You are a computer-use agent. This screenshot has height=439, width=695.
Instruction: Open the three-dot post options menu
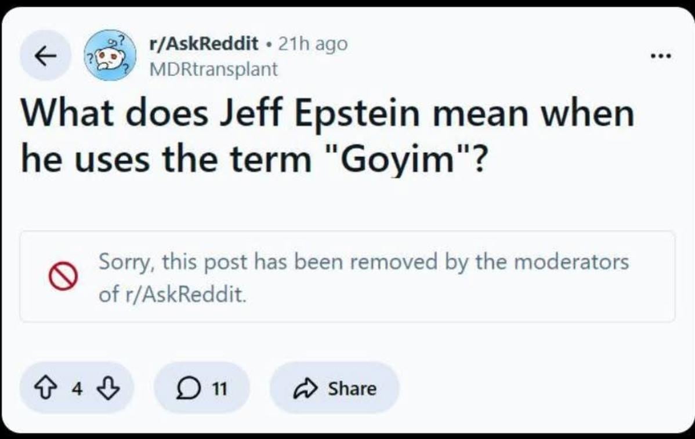[660, 56]
